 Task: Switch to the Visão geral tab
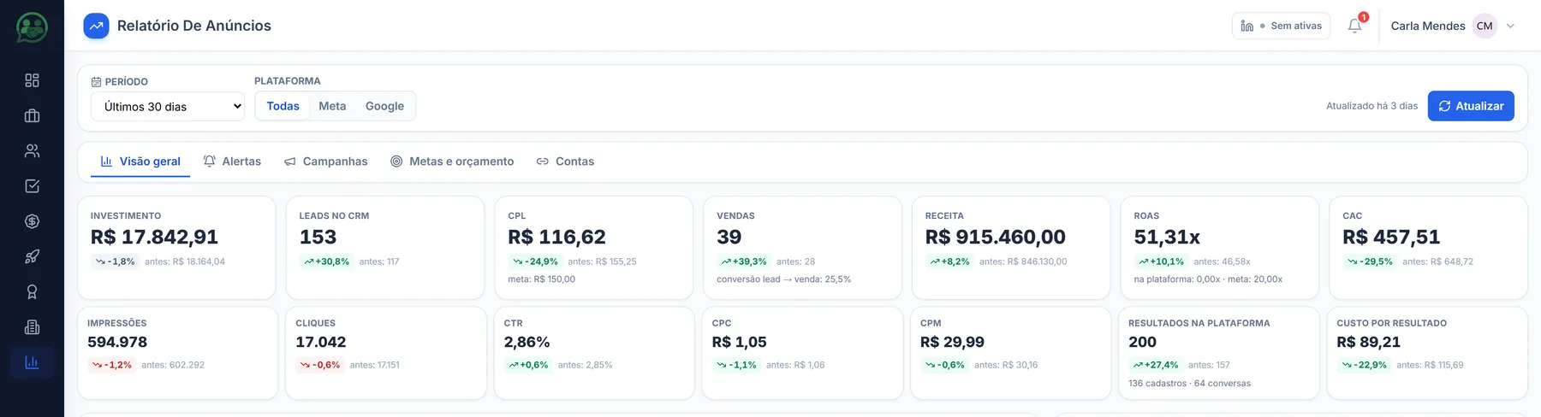pos(140,161)
